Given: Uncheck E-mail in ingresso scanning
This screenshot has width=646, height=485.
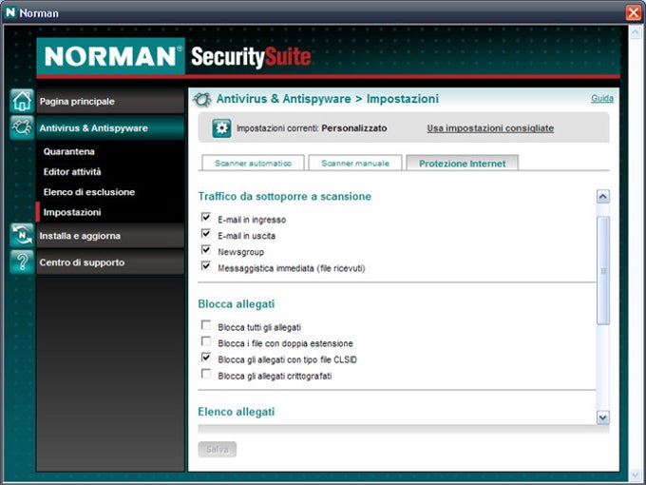Looking at the screenshot, I should pos(206,218).
